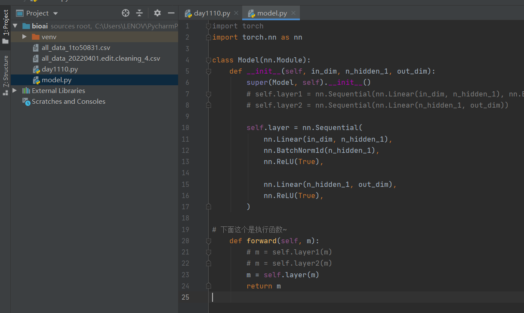Viewport: 524px width, 313px height.
Task: Select day1110.py in project tree
Action: (x=95, y=69)
